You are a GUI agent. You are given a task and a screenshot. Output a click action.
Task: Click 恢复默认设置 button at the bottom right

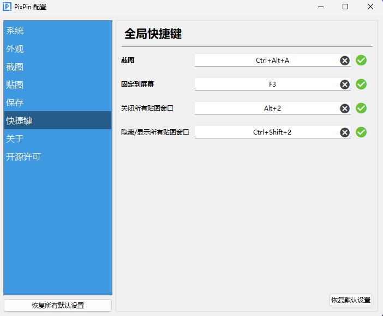click(351, 300)
